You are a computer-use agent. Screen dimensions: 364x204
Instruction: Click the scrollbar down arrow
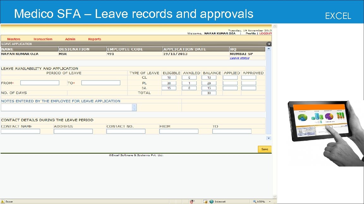(x=269, y=138)
